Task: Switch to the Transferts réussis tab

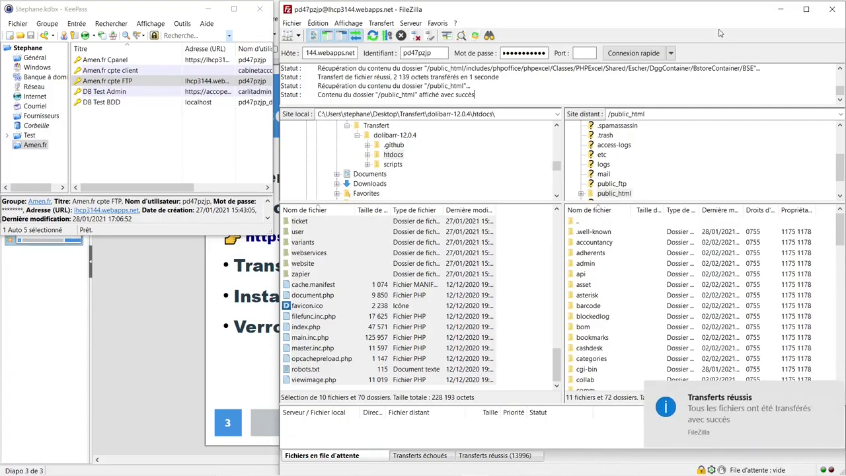Action: tap(494, 456)
